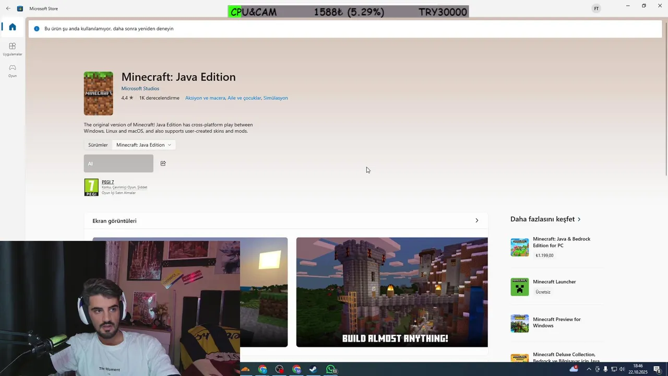Show hidden tray icons chevron
The height and width of the screenshot is (376, 668).
coord(589,369)
